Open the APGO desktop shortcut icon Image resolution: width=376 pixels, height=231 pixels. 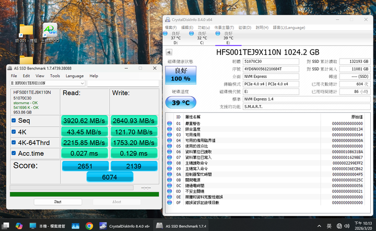tap(49, 31)
